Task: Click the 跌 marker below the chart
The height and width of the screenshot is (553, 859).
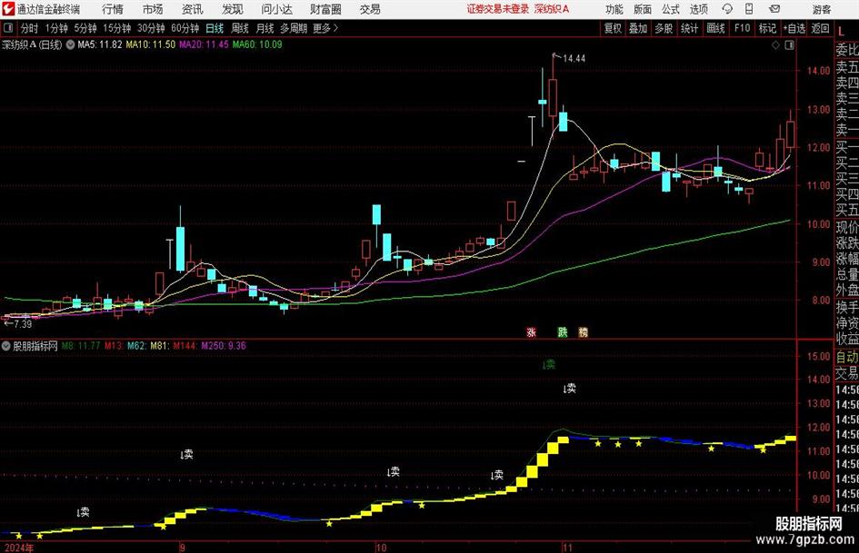Action: point(562,332)
